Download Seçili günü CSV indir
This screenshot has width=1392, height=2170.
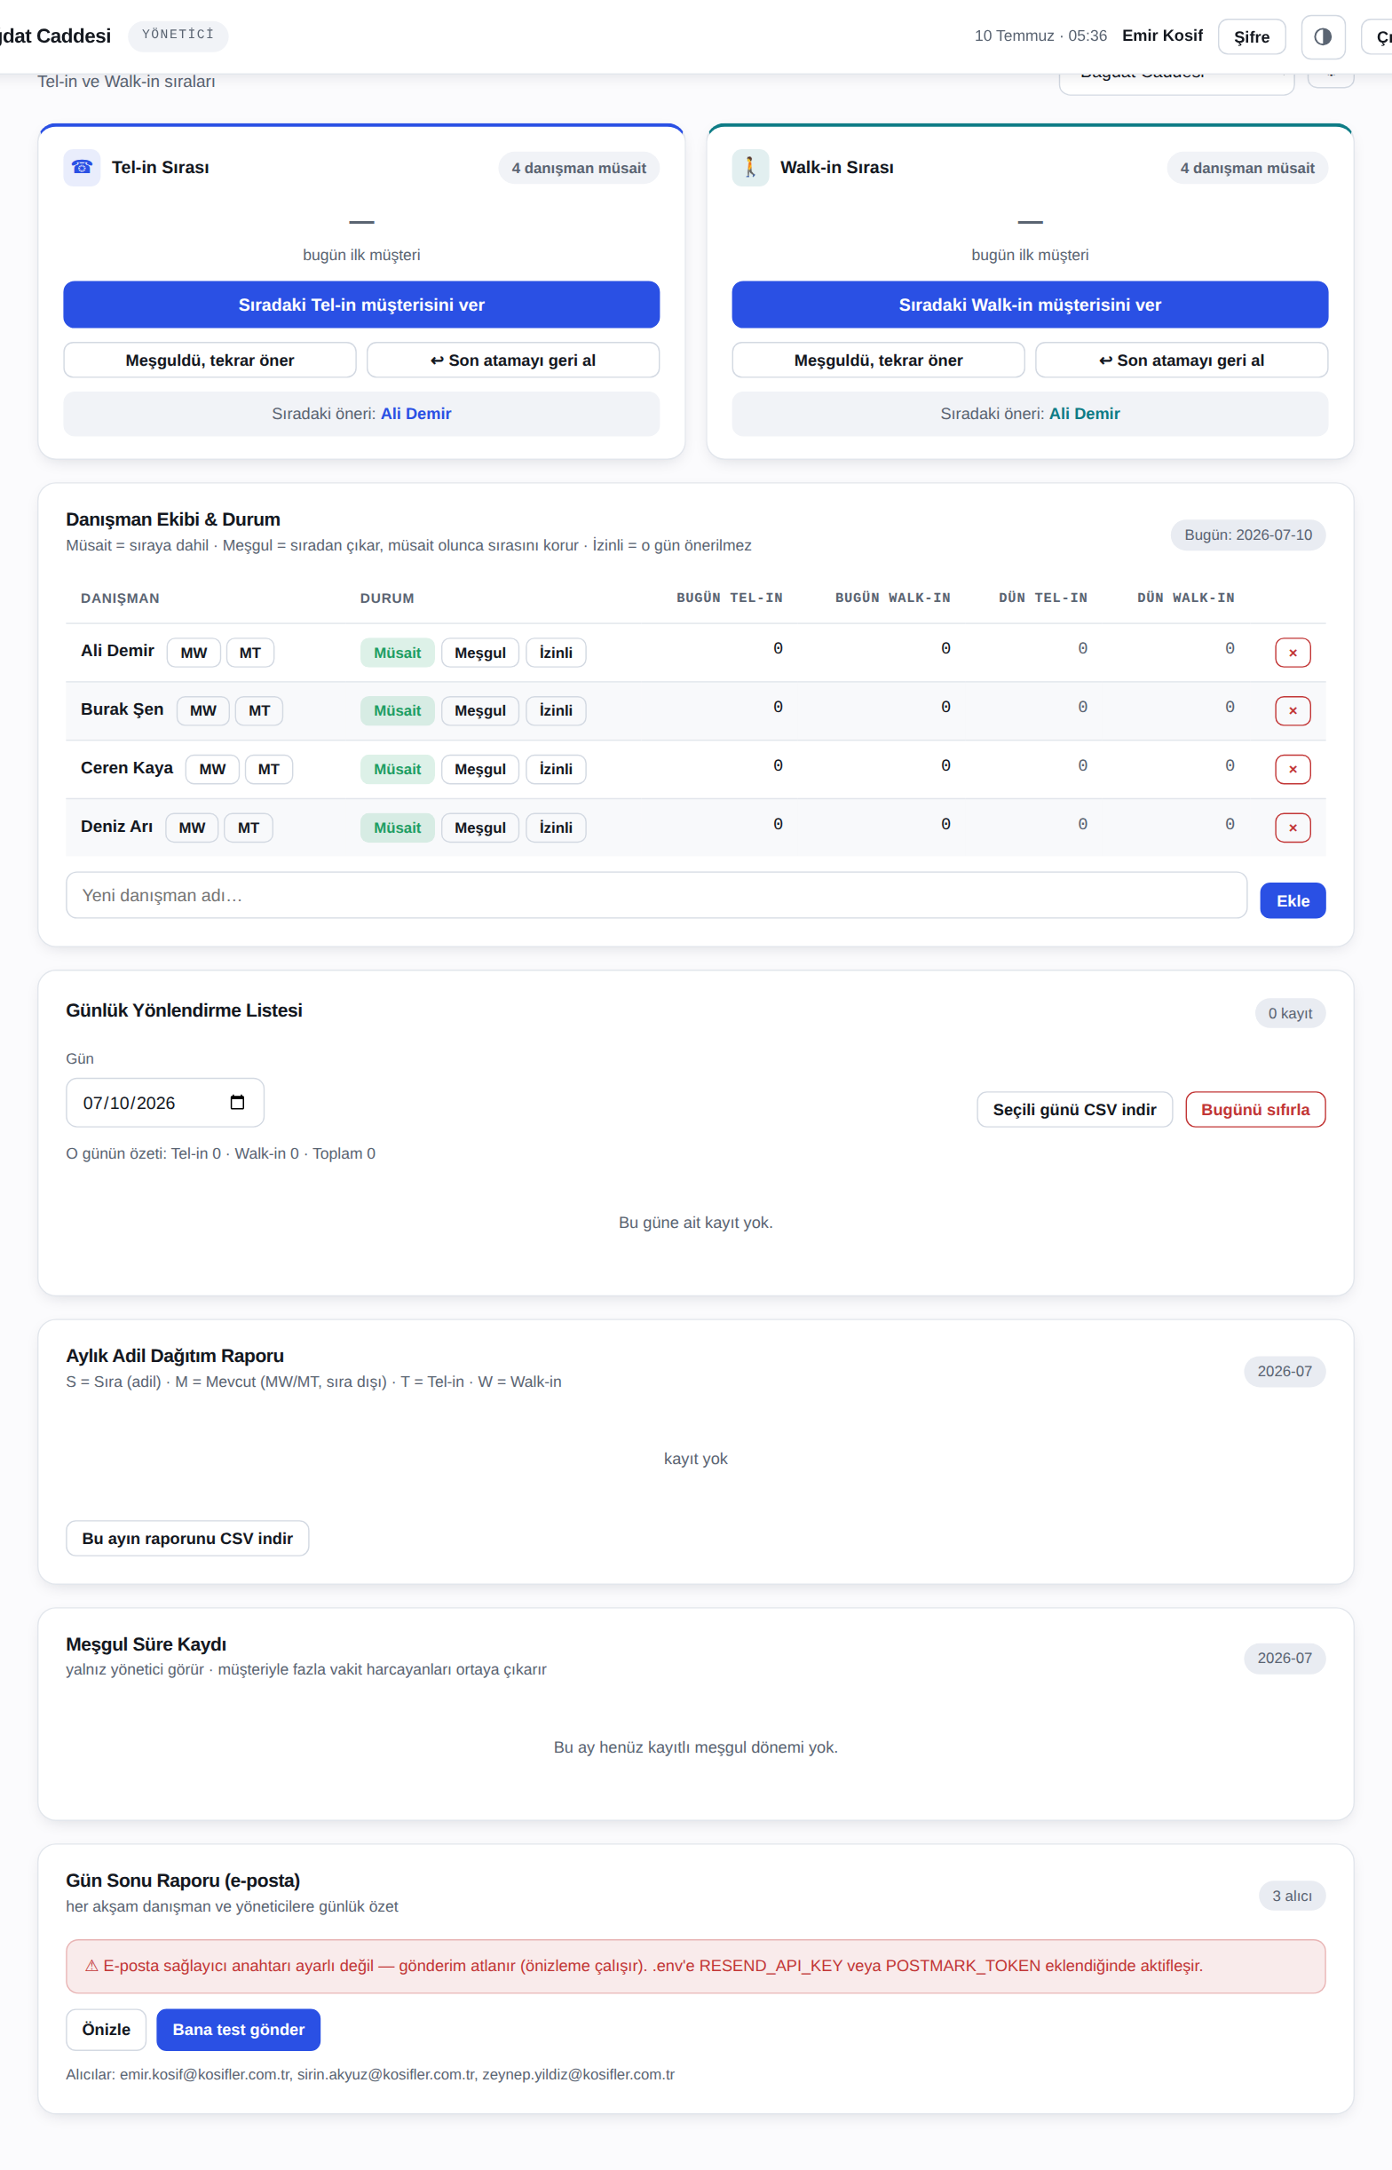click(x=1074, y=1109)
